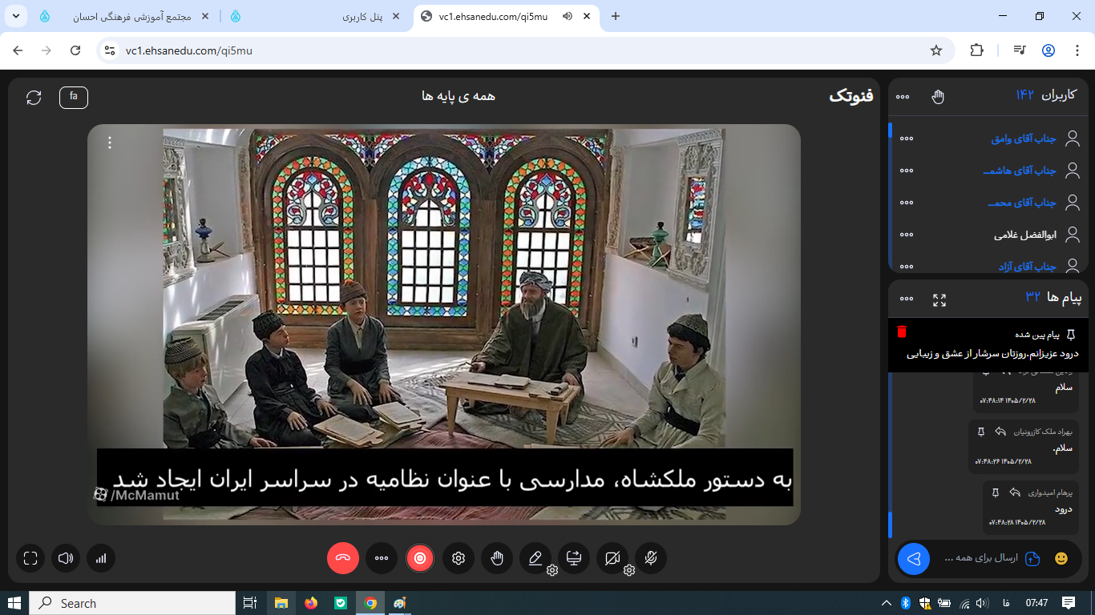Click the message text درود from پرهام امیدواری
Image resolution: width=1095 pixels, height=615 pixels.
point(1063,508)
